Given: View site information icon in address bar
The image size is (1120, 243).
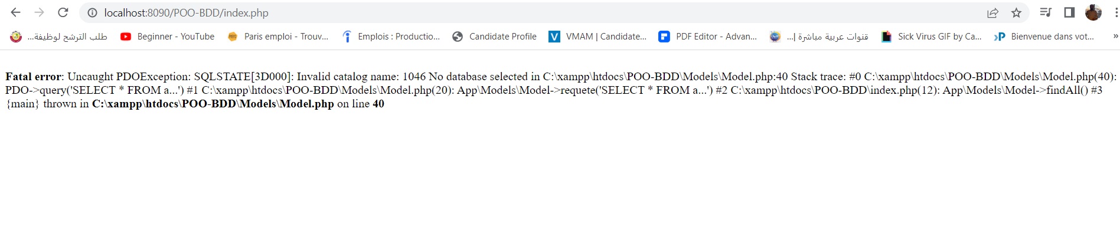Looking at the screenshot, I should (x=92, y=12).
